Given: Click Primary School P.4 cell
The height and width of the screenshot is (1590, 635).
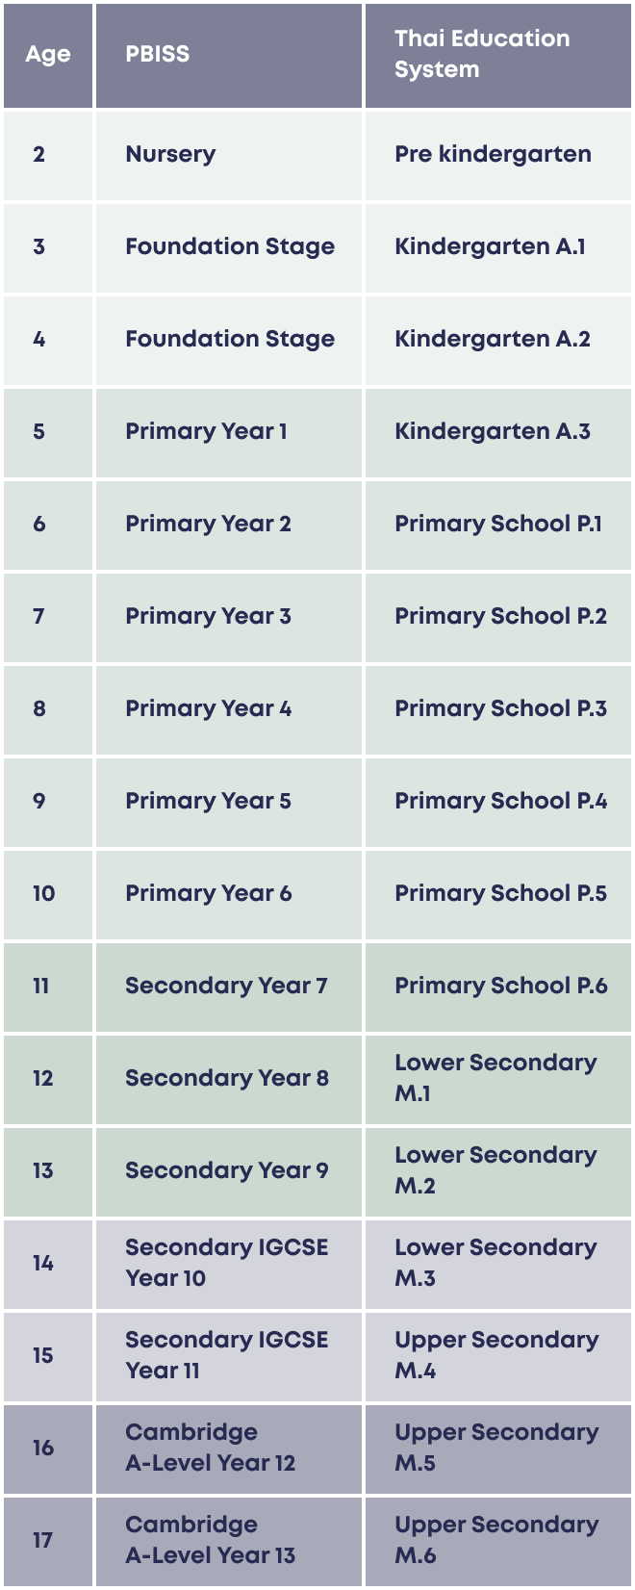Looking at the screenshot, I should point(500,802).
